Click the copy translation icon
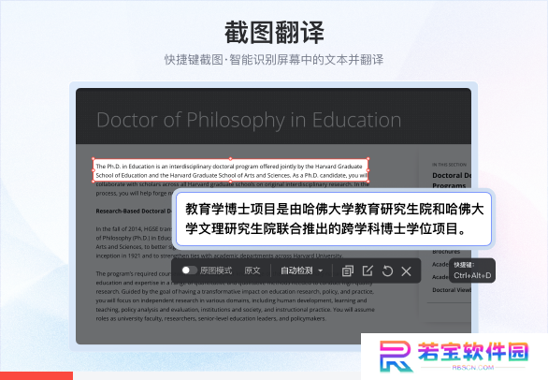Image resolution: width=548 pixels, height=380 pixels. [347, 270]
